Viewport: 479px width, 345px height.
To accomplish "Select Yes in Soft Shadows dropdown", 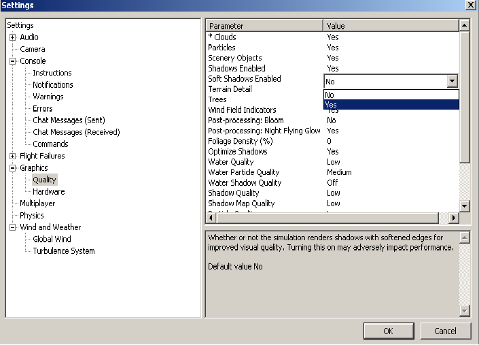I will (391, 105).
